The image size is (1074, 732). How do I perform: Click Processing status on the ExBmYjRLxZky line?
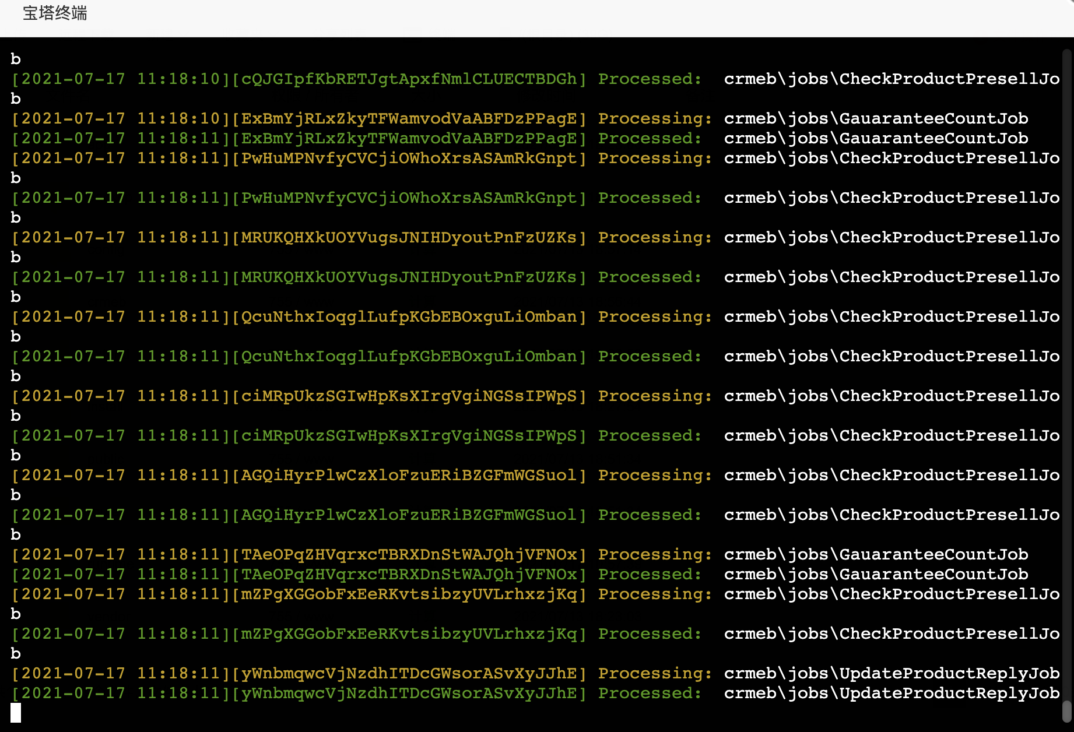tap(655, 119)
